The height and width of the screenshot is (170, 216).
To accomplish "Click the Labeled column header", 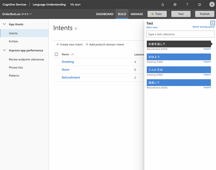I will [139, 54].
